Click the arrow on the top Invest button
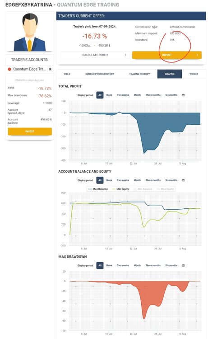Image resolution: width=208 pixels, height=339 pixels. [197, 55]
